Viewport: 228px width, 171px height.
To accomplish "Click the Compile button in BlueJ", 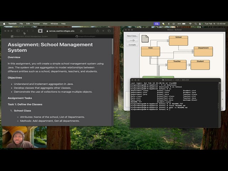I will click(132, 45).
